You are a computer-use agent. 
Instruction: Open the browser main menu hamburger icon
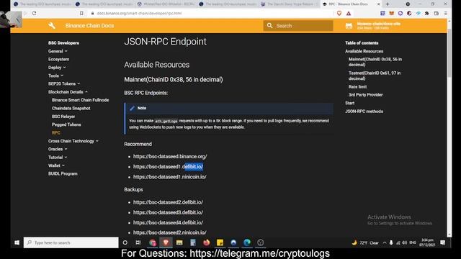446,13
